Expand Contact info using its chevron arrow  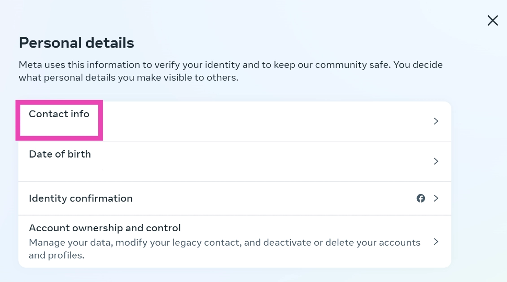436,121
